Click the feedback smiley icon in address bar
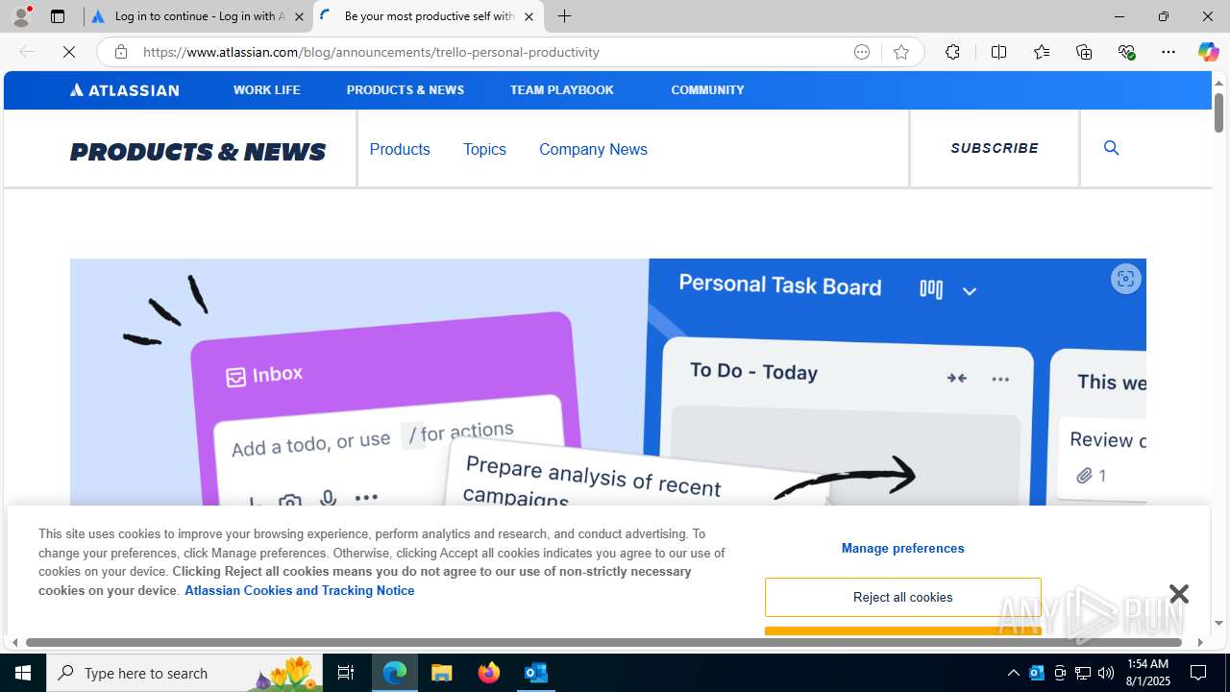This screenshot has height=692, width=1230. (x=862, y=52)
